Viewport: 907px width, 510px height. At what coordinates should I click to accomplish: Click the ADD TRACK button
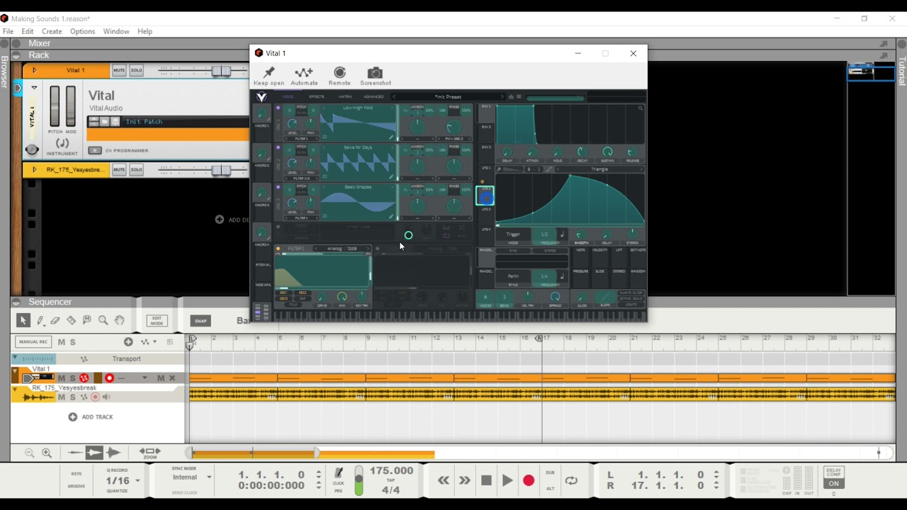point(91,417)
